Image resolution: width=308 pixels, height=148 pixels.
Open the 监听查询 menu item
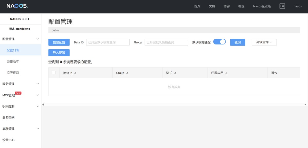[x=21, y=73]
